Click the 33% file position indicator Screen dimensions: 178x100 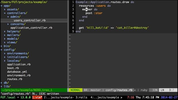pos(155,90)
